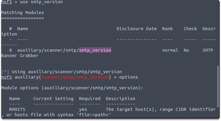Click the red 'scanner/smtp/smtp_version' prompt text

pos(75,77)
